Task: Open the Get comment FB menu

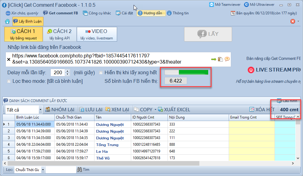Action: tap(61, 13)
